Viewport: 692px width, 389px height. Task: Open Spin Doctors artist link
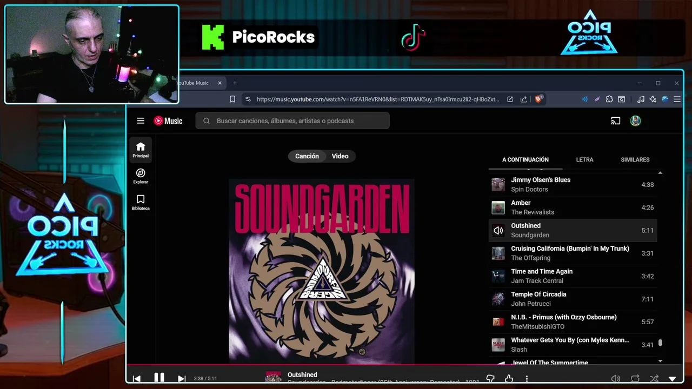pos(529,190)
